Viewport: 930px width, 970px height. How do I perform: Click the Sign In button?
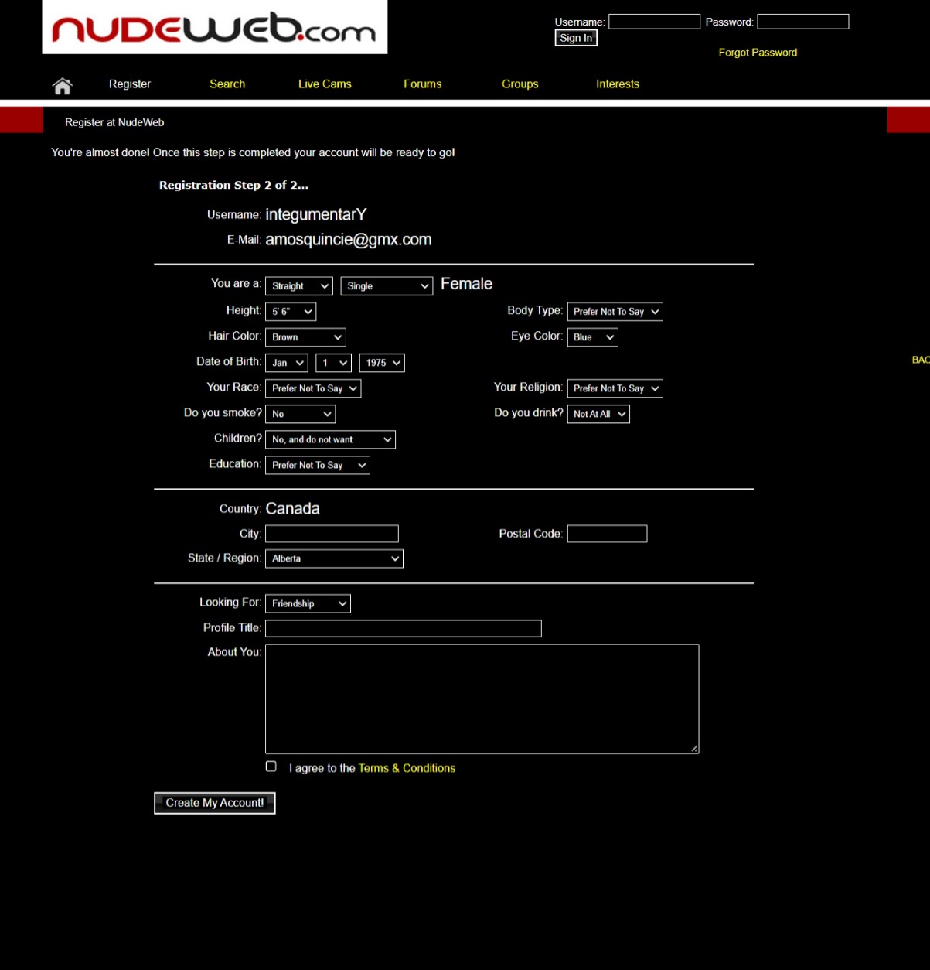point(576,38)
